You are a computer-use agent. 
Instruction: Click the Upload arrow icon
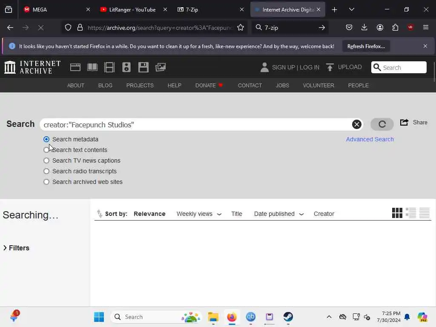(x=330, y=67)
